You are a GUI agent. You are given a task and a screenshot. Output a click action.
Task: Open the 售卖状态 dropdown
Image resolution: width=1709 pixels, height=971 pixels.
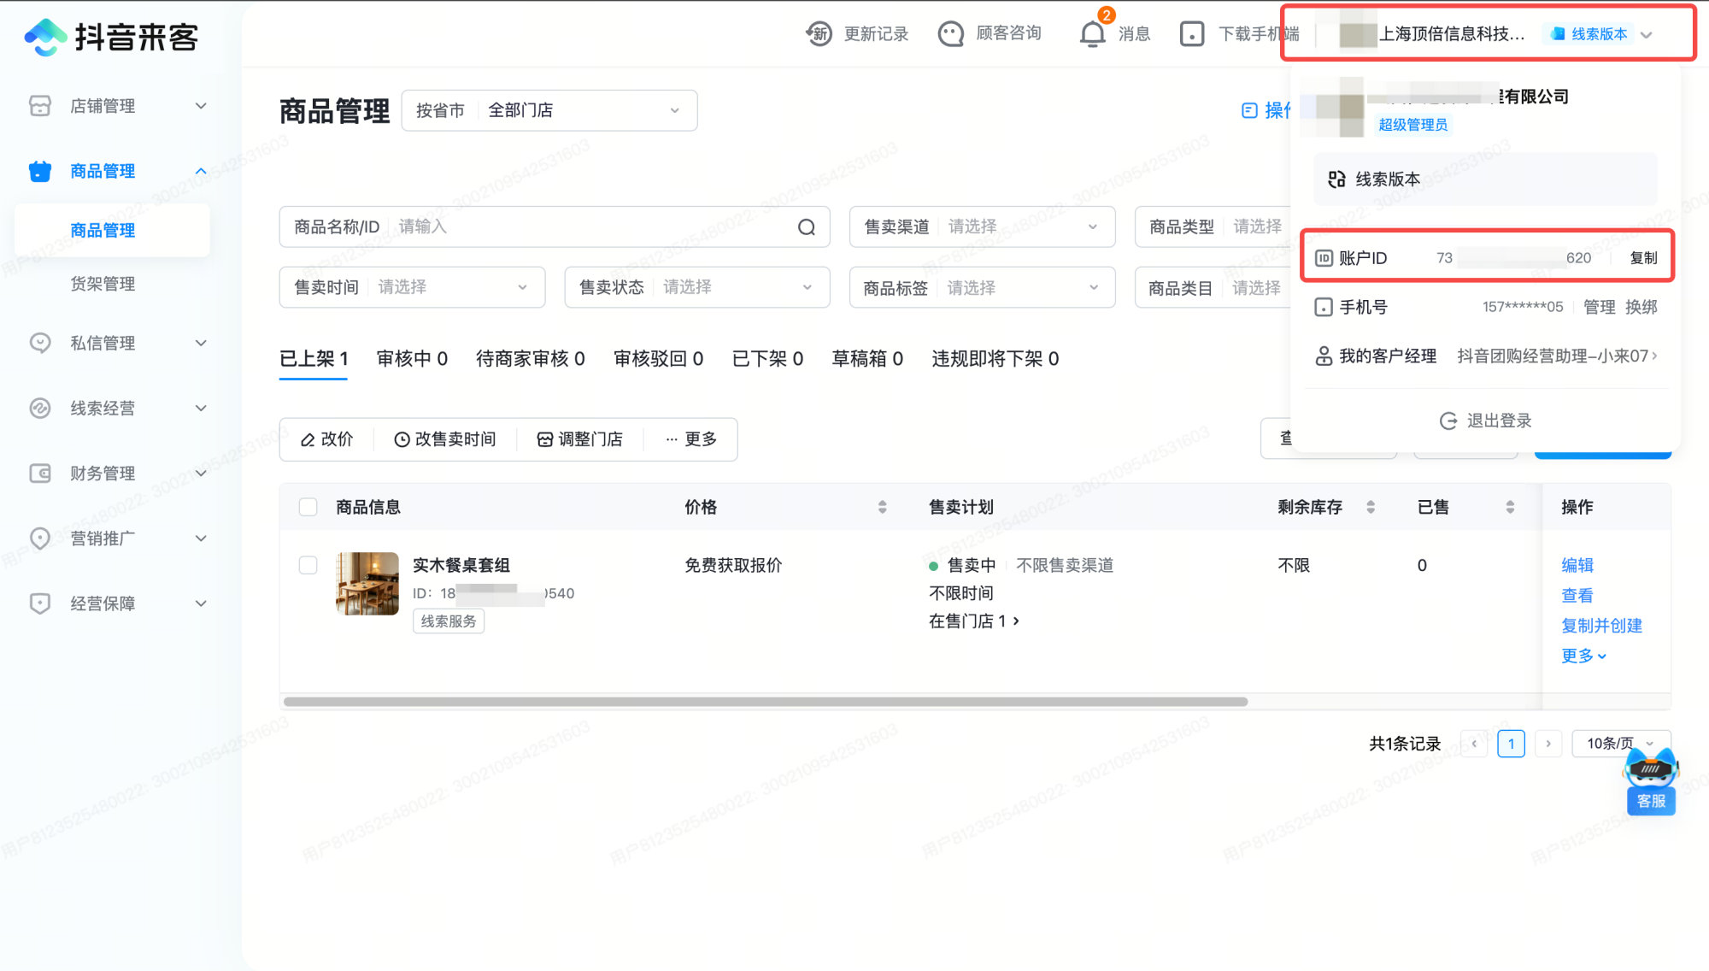697,287
